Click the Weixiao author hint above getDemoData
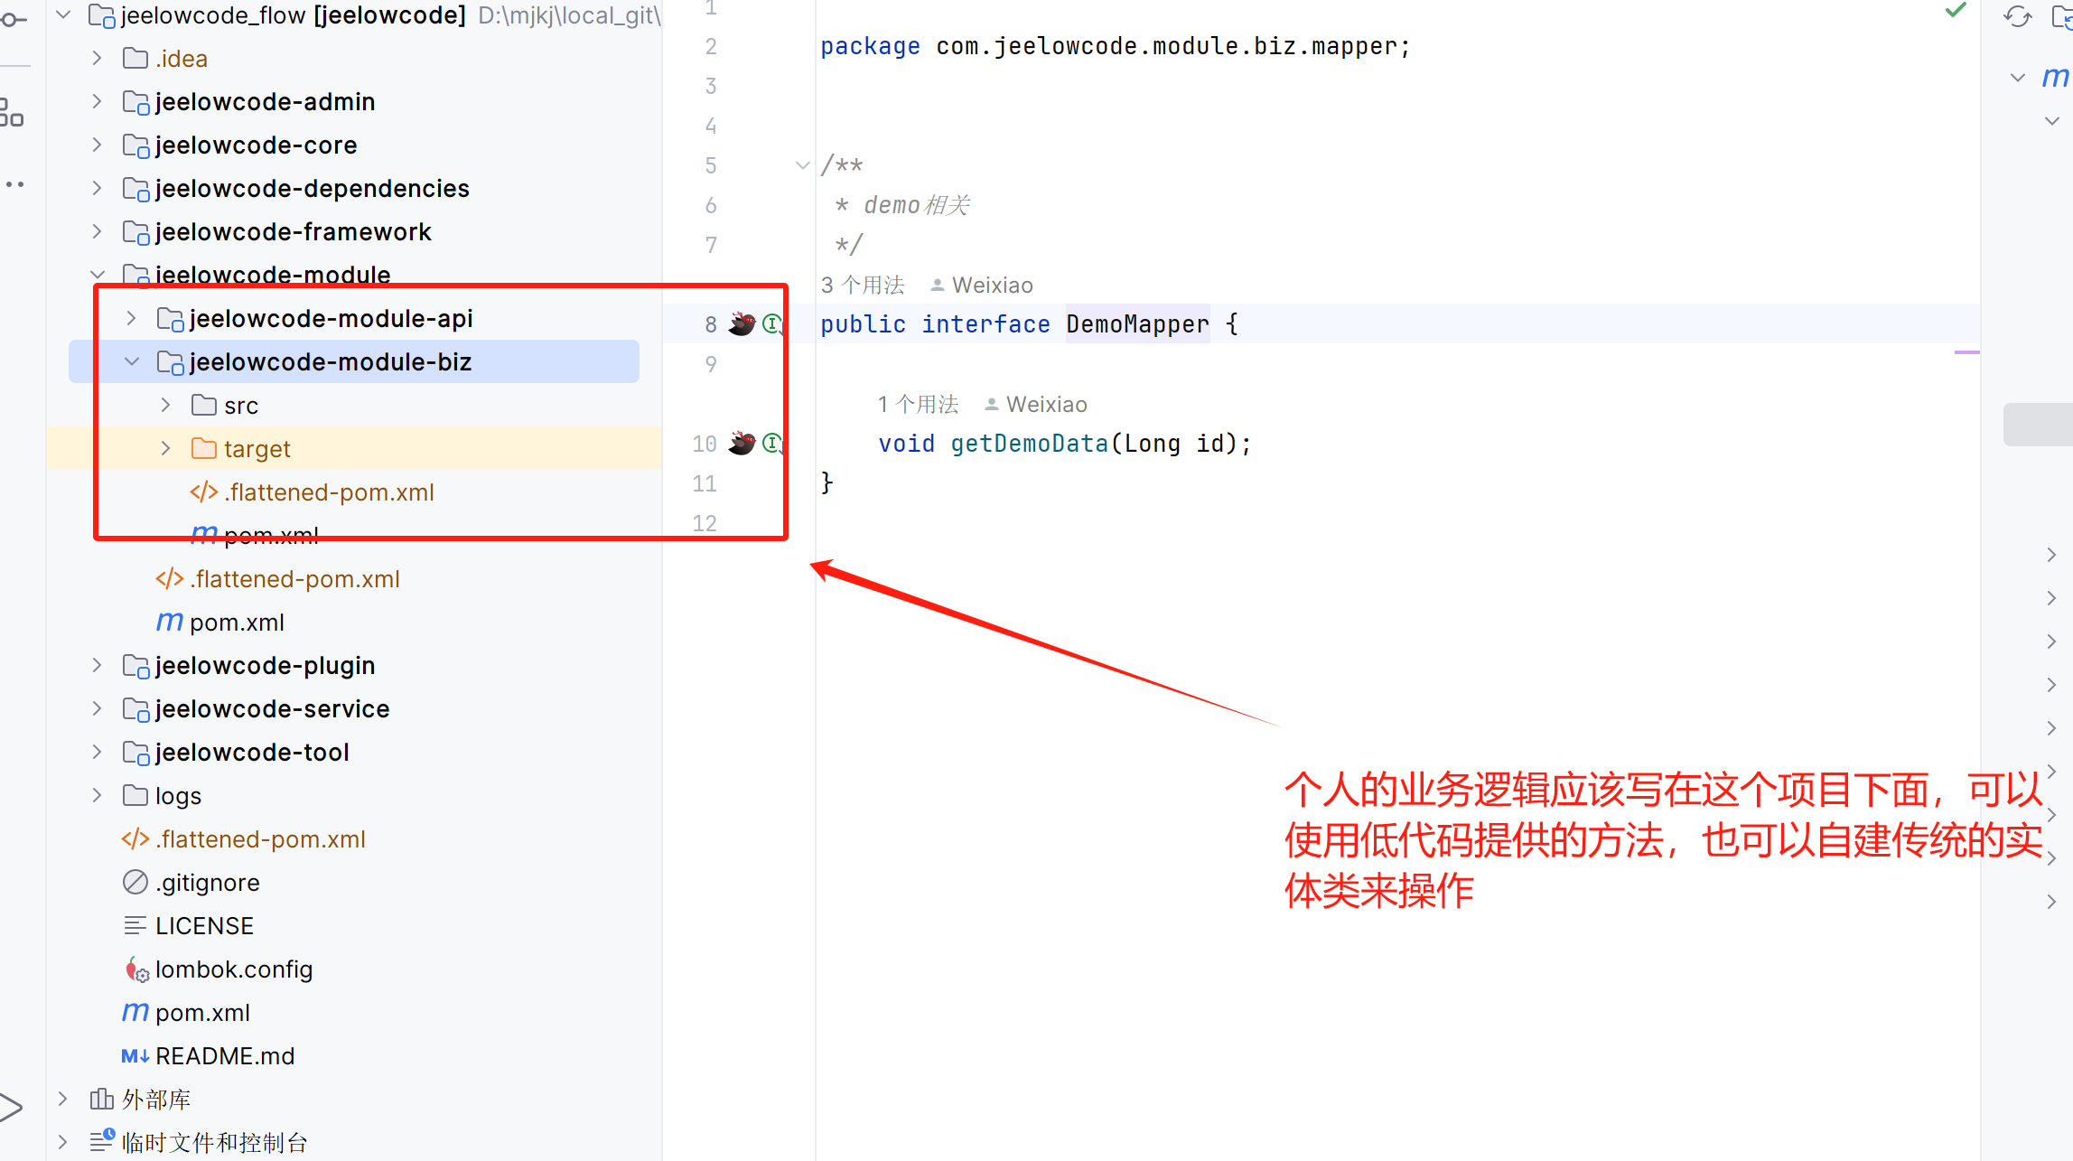The image size is (2073, 1161). (1036, 404)
